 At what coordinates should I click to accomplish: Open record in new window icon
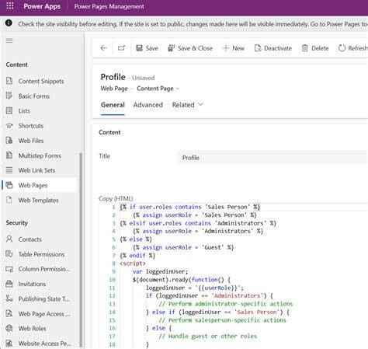121,48
